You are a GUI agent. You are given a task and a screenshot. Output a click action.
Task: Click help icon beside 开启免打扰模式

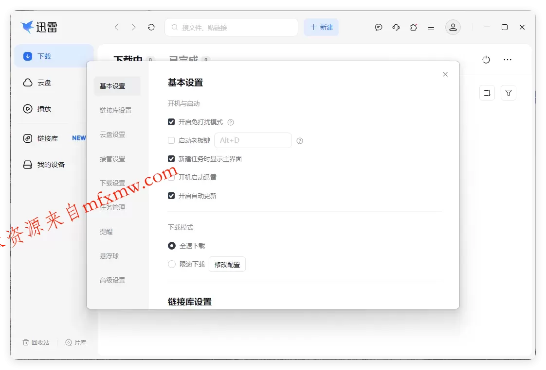tap(231, 122)
